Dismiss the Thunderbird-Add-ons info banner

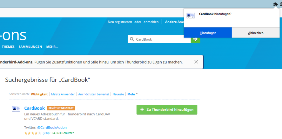[196, 62]
